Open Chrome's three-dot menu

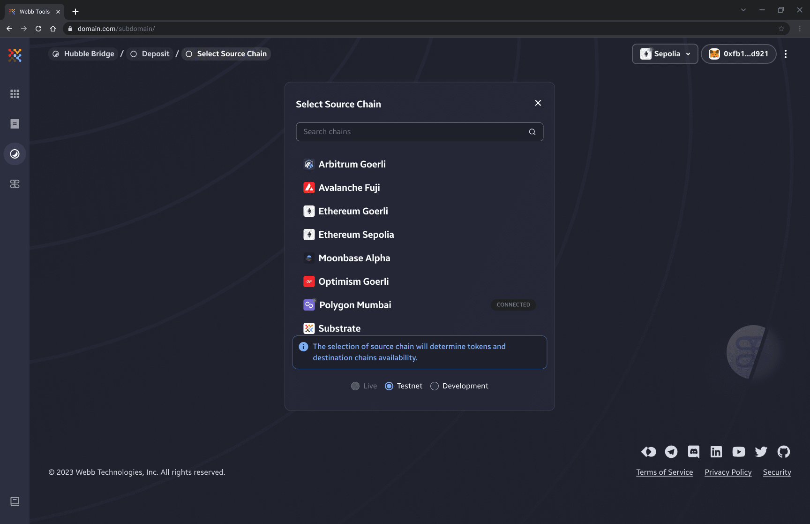click(800, 29)
